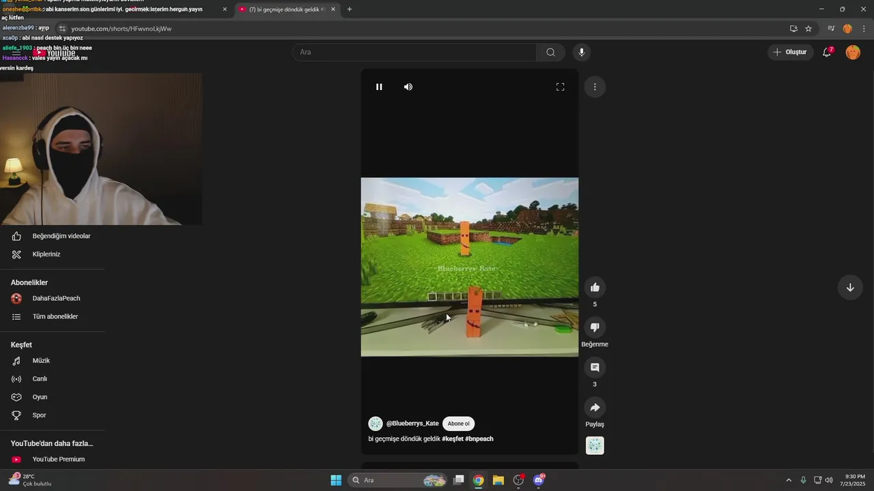Open the YouTube account avatar menu
Image resolution: width=874 pixels, height=491 pixels.
(x=853, y=53)
